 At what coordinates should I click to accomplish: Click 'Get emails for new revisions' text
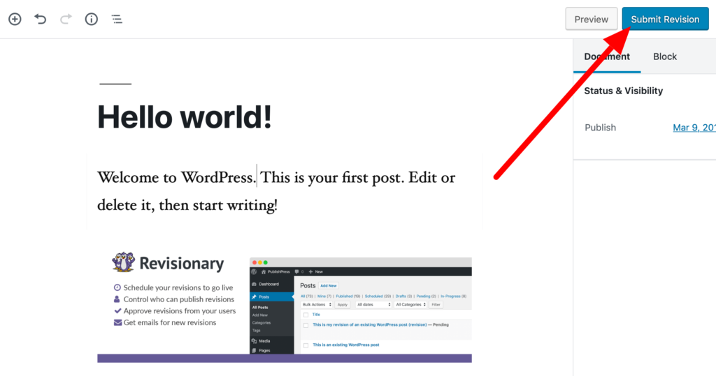click(x=170, y=323)
